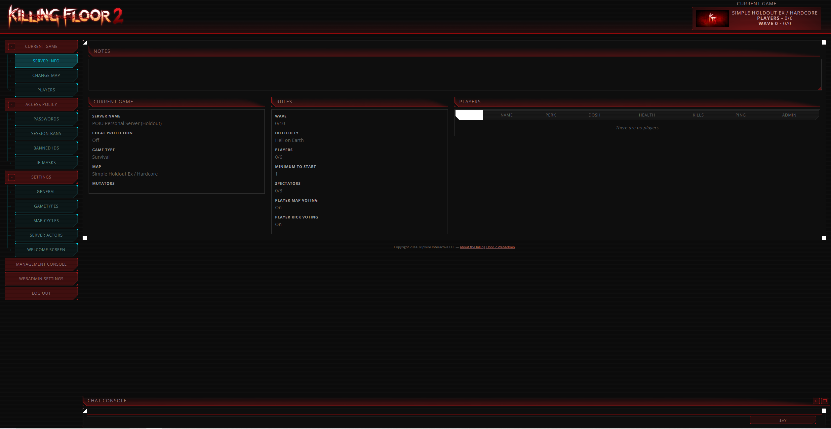This screenshot has height=429, width=831.
Task: Open About the Killing Floor 2 WebAdmin link
Action: [487, 247]
